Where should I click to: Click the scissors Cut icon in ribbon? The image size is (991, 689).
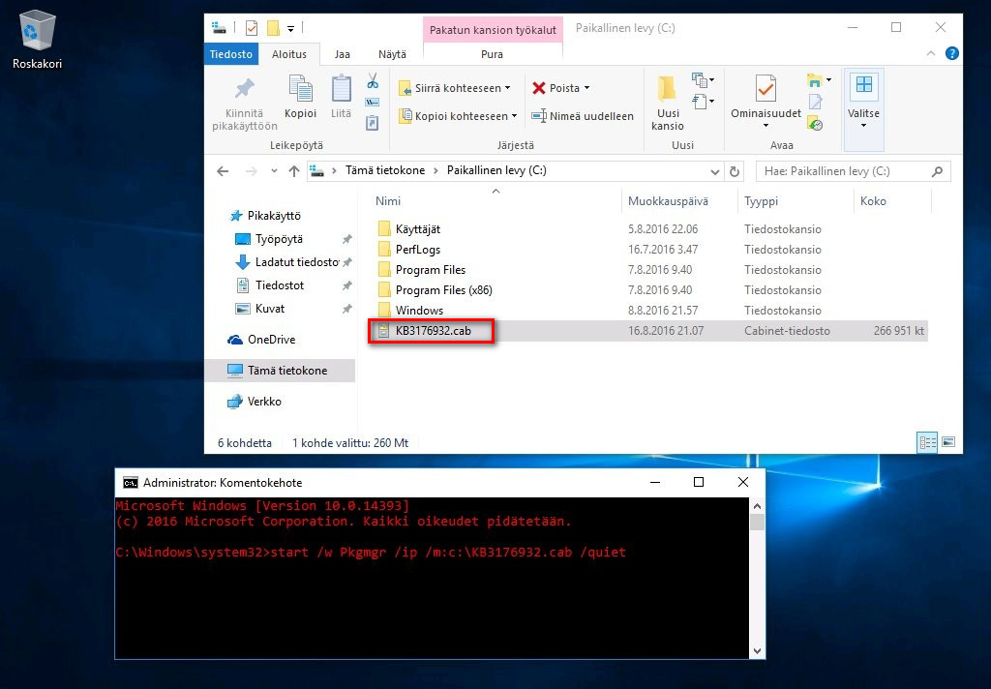point(373,81)
